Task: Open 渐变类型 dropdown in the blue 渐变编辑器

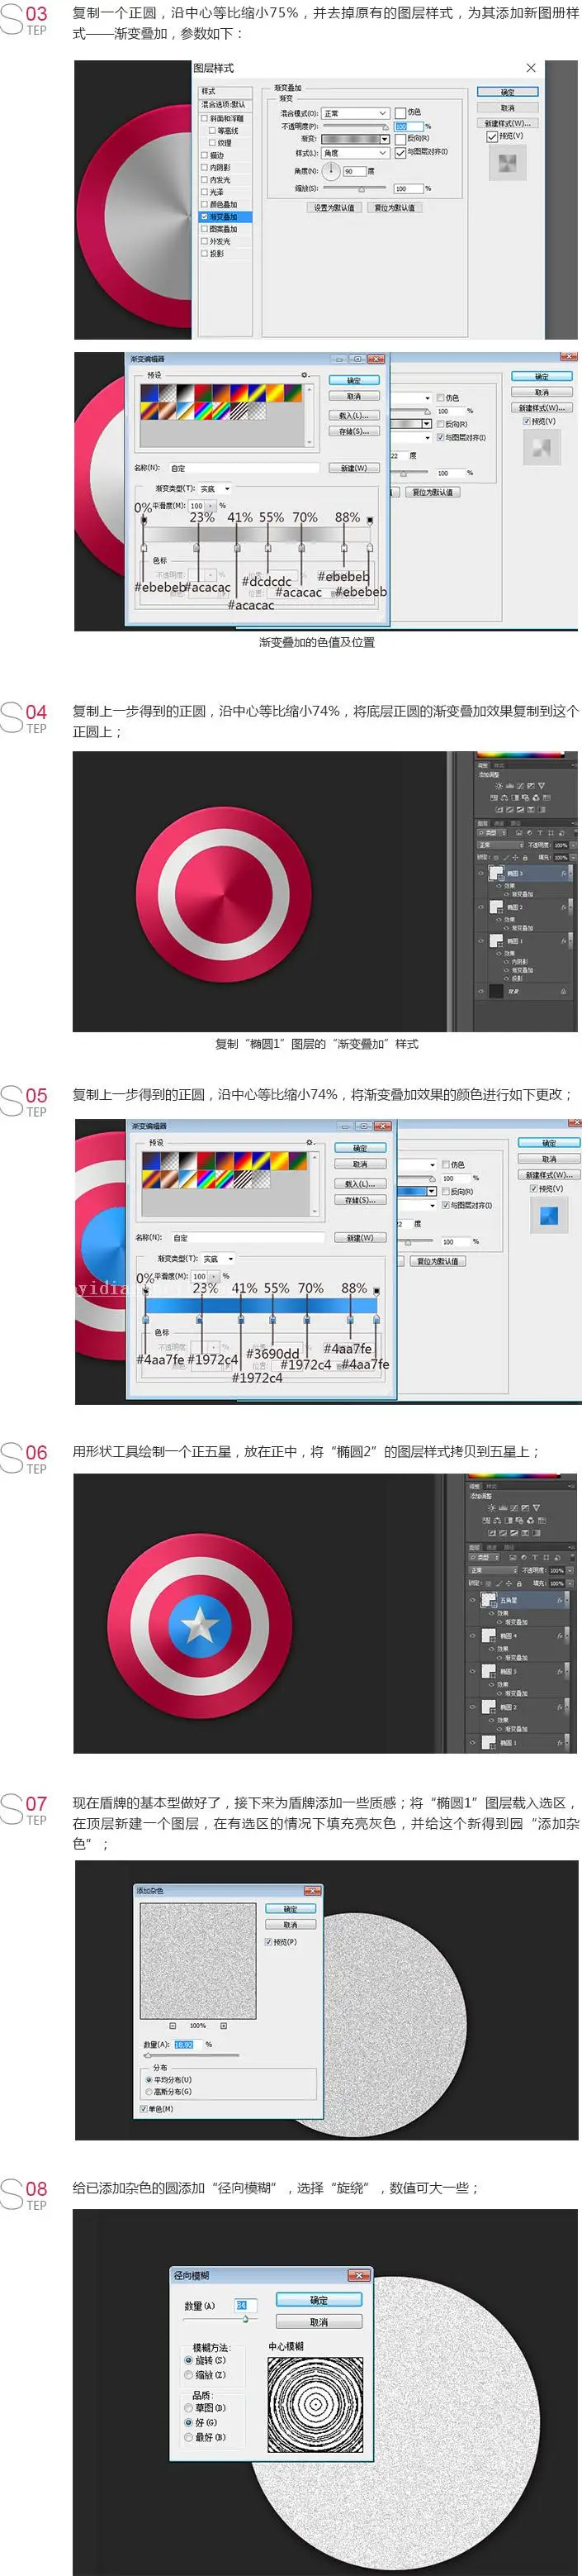Action: 219,1258
